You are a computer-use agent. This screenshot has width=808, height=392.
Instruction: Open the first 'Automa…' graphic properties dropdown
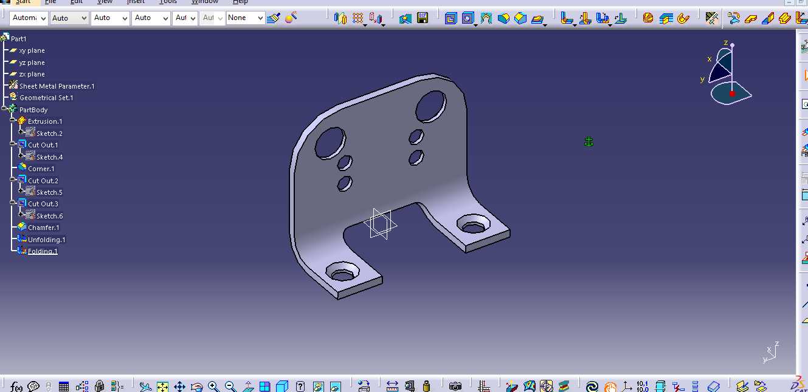(29, 18)
